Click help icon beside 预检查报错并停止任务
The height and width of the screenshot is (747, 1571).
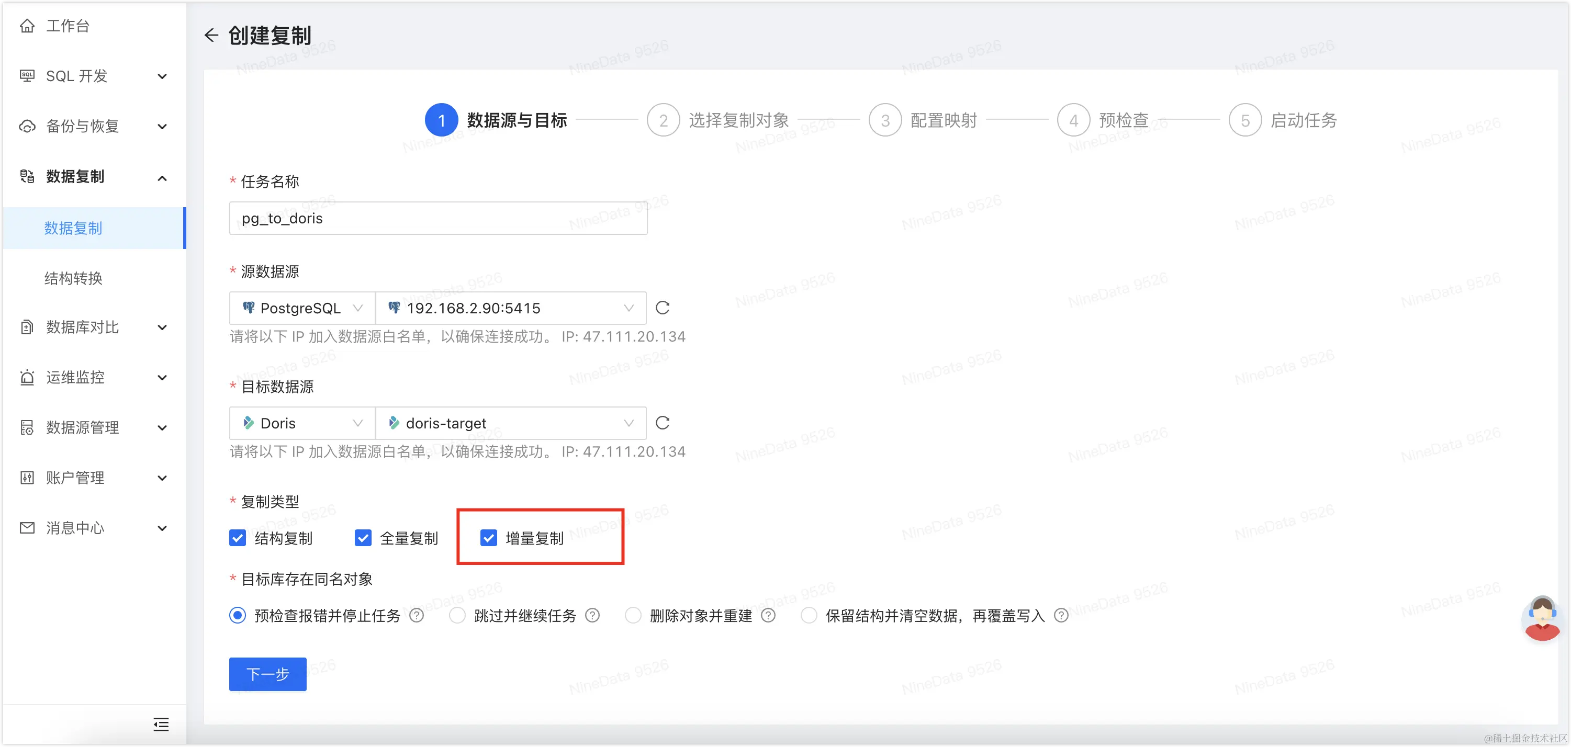click(x=417, y=616)
